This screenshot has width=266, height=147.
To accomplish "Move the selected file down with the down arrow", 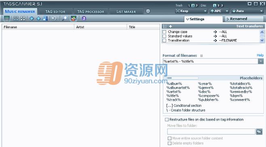I will pyautogui.click(x=32, y=19).
